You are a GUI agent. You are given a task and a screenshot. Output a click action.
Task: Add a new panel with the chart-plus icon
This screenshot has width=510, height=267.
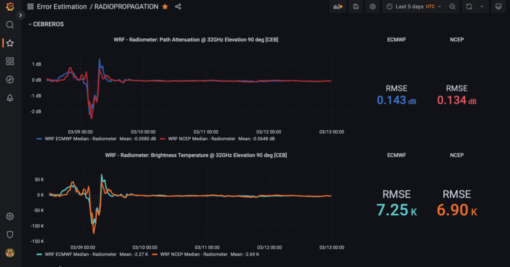pyautogui.click(x=338, y=6)
